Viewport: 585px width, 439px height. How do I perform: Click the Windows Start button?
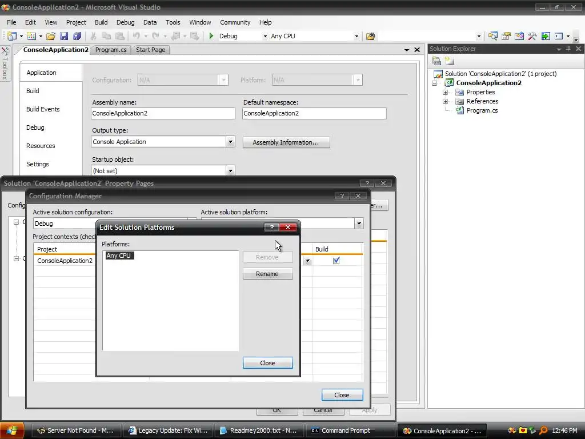pyautogui.click(x=12, y=430)
